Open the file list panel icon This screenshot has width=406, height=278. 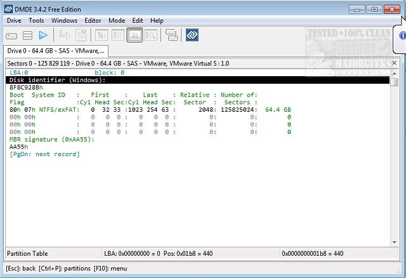click(118, 35)
